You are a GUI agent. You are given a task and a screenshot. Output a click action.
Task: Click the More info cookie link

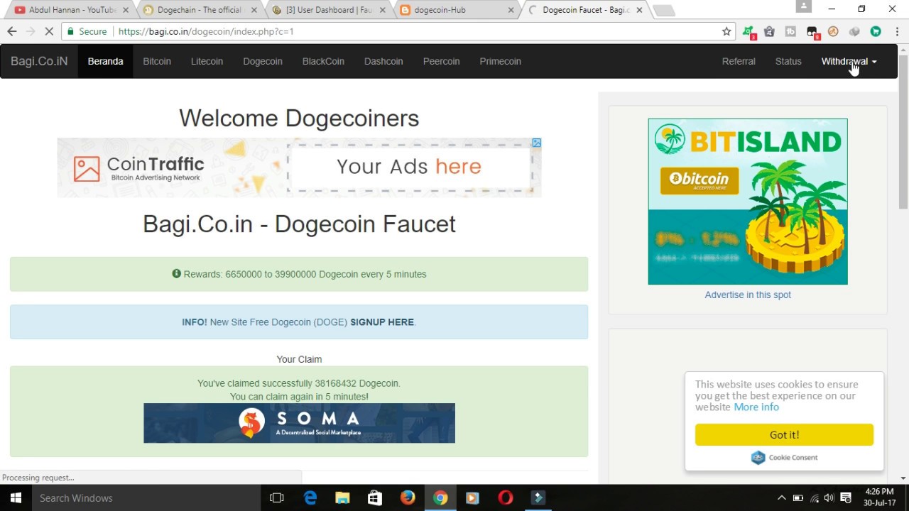tap(756, 407)
